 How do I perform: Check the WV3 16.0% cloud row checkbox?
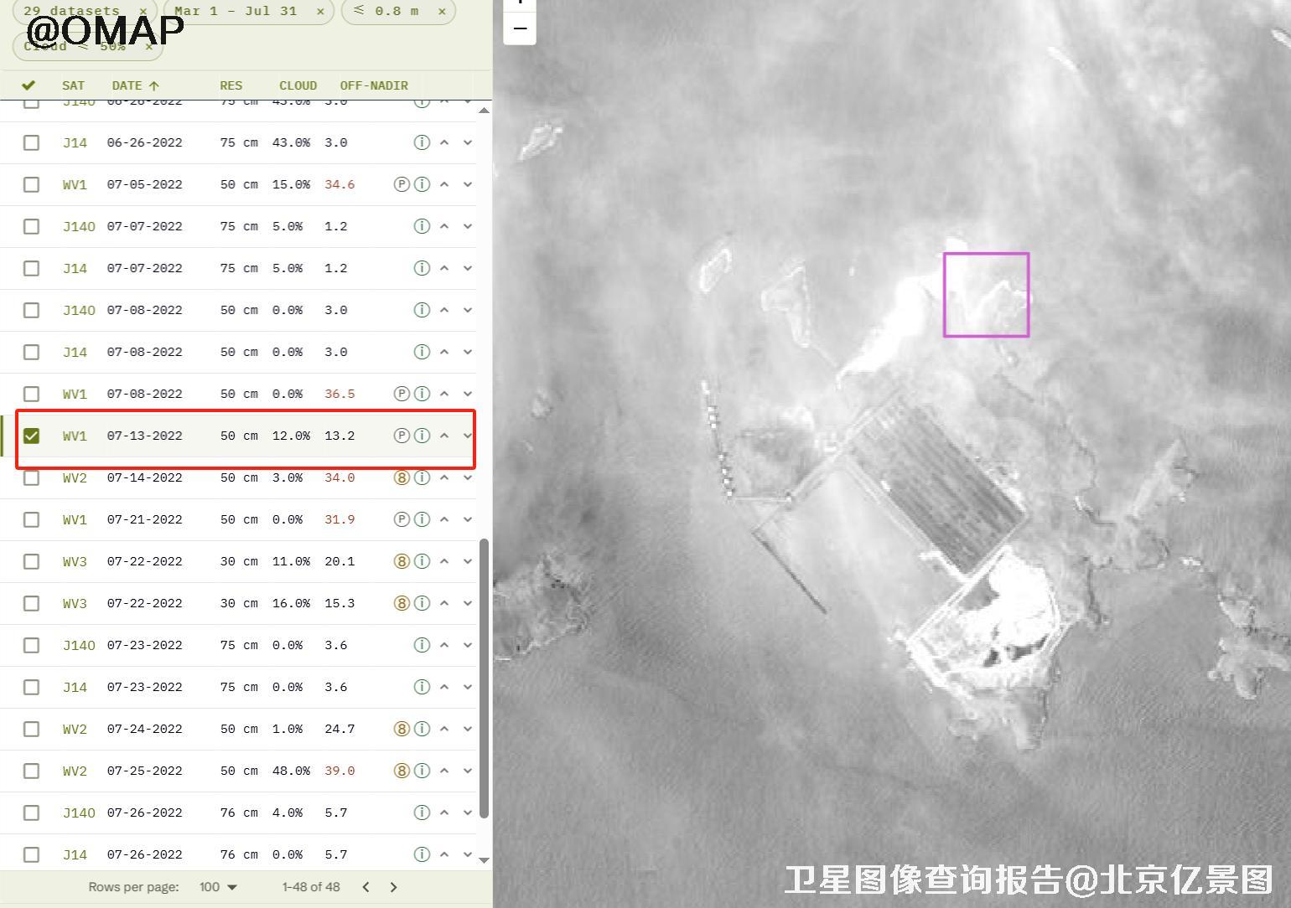point(31,603)
